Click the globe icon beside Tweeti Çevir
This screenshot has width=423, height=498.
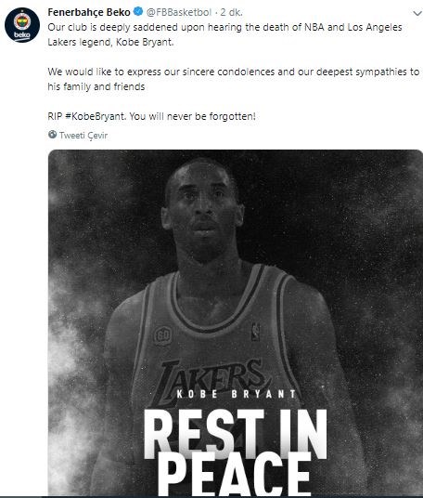pos(52,135)
